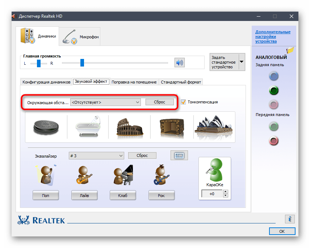Click the blue rear panel audio jack
The width and height of the screenshot is (310, 248).
pos(274,76)
